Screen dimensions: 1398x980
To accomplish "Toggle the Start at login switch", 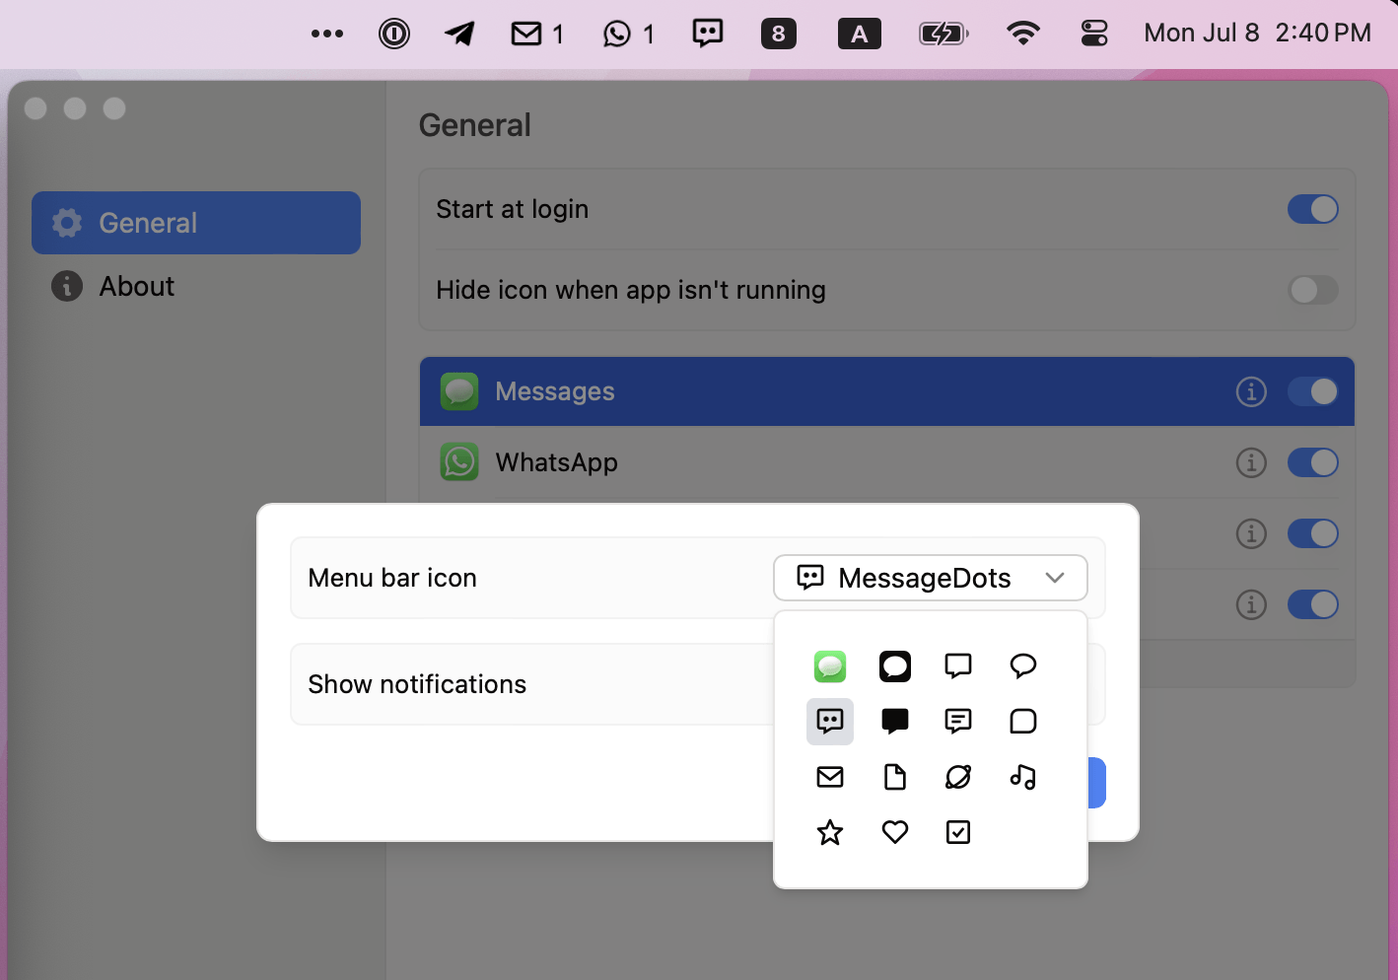I will coord(1313,209).
